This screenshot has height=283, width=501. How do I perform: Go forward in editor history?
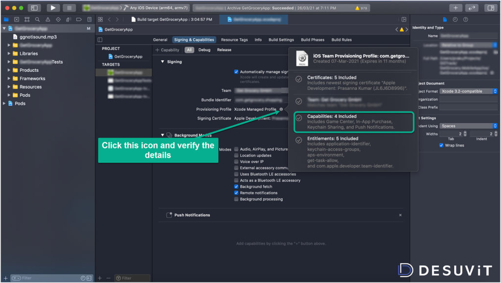click(117, 20)
